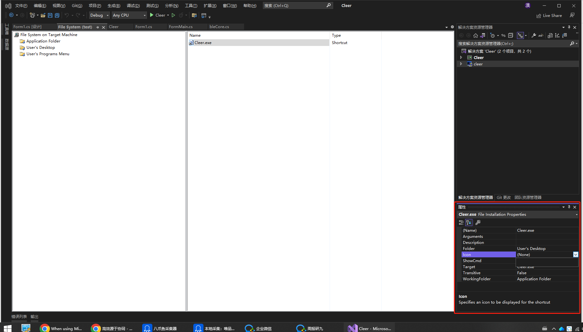The width and height of the screenshot is (583, 332).
Task: Click the pin icon on Properties panel
Action: [569, 207]
